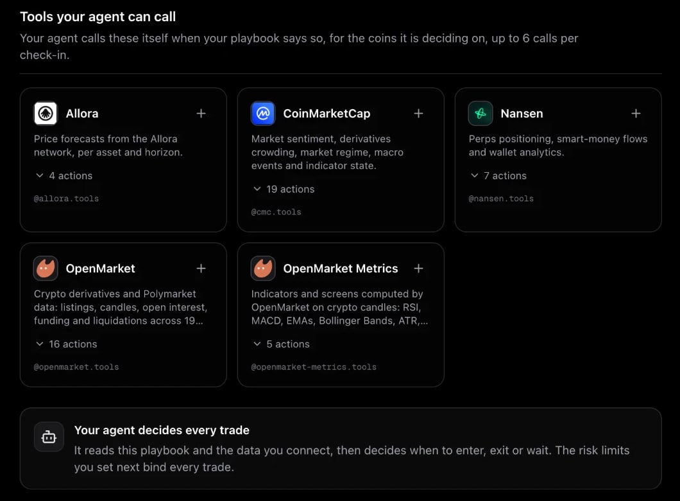Add the Nansen tool with plus icon
680x501 pixels.
636,113
